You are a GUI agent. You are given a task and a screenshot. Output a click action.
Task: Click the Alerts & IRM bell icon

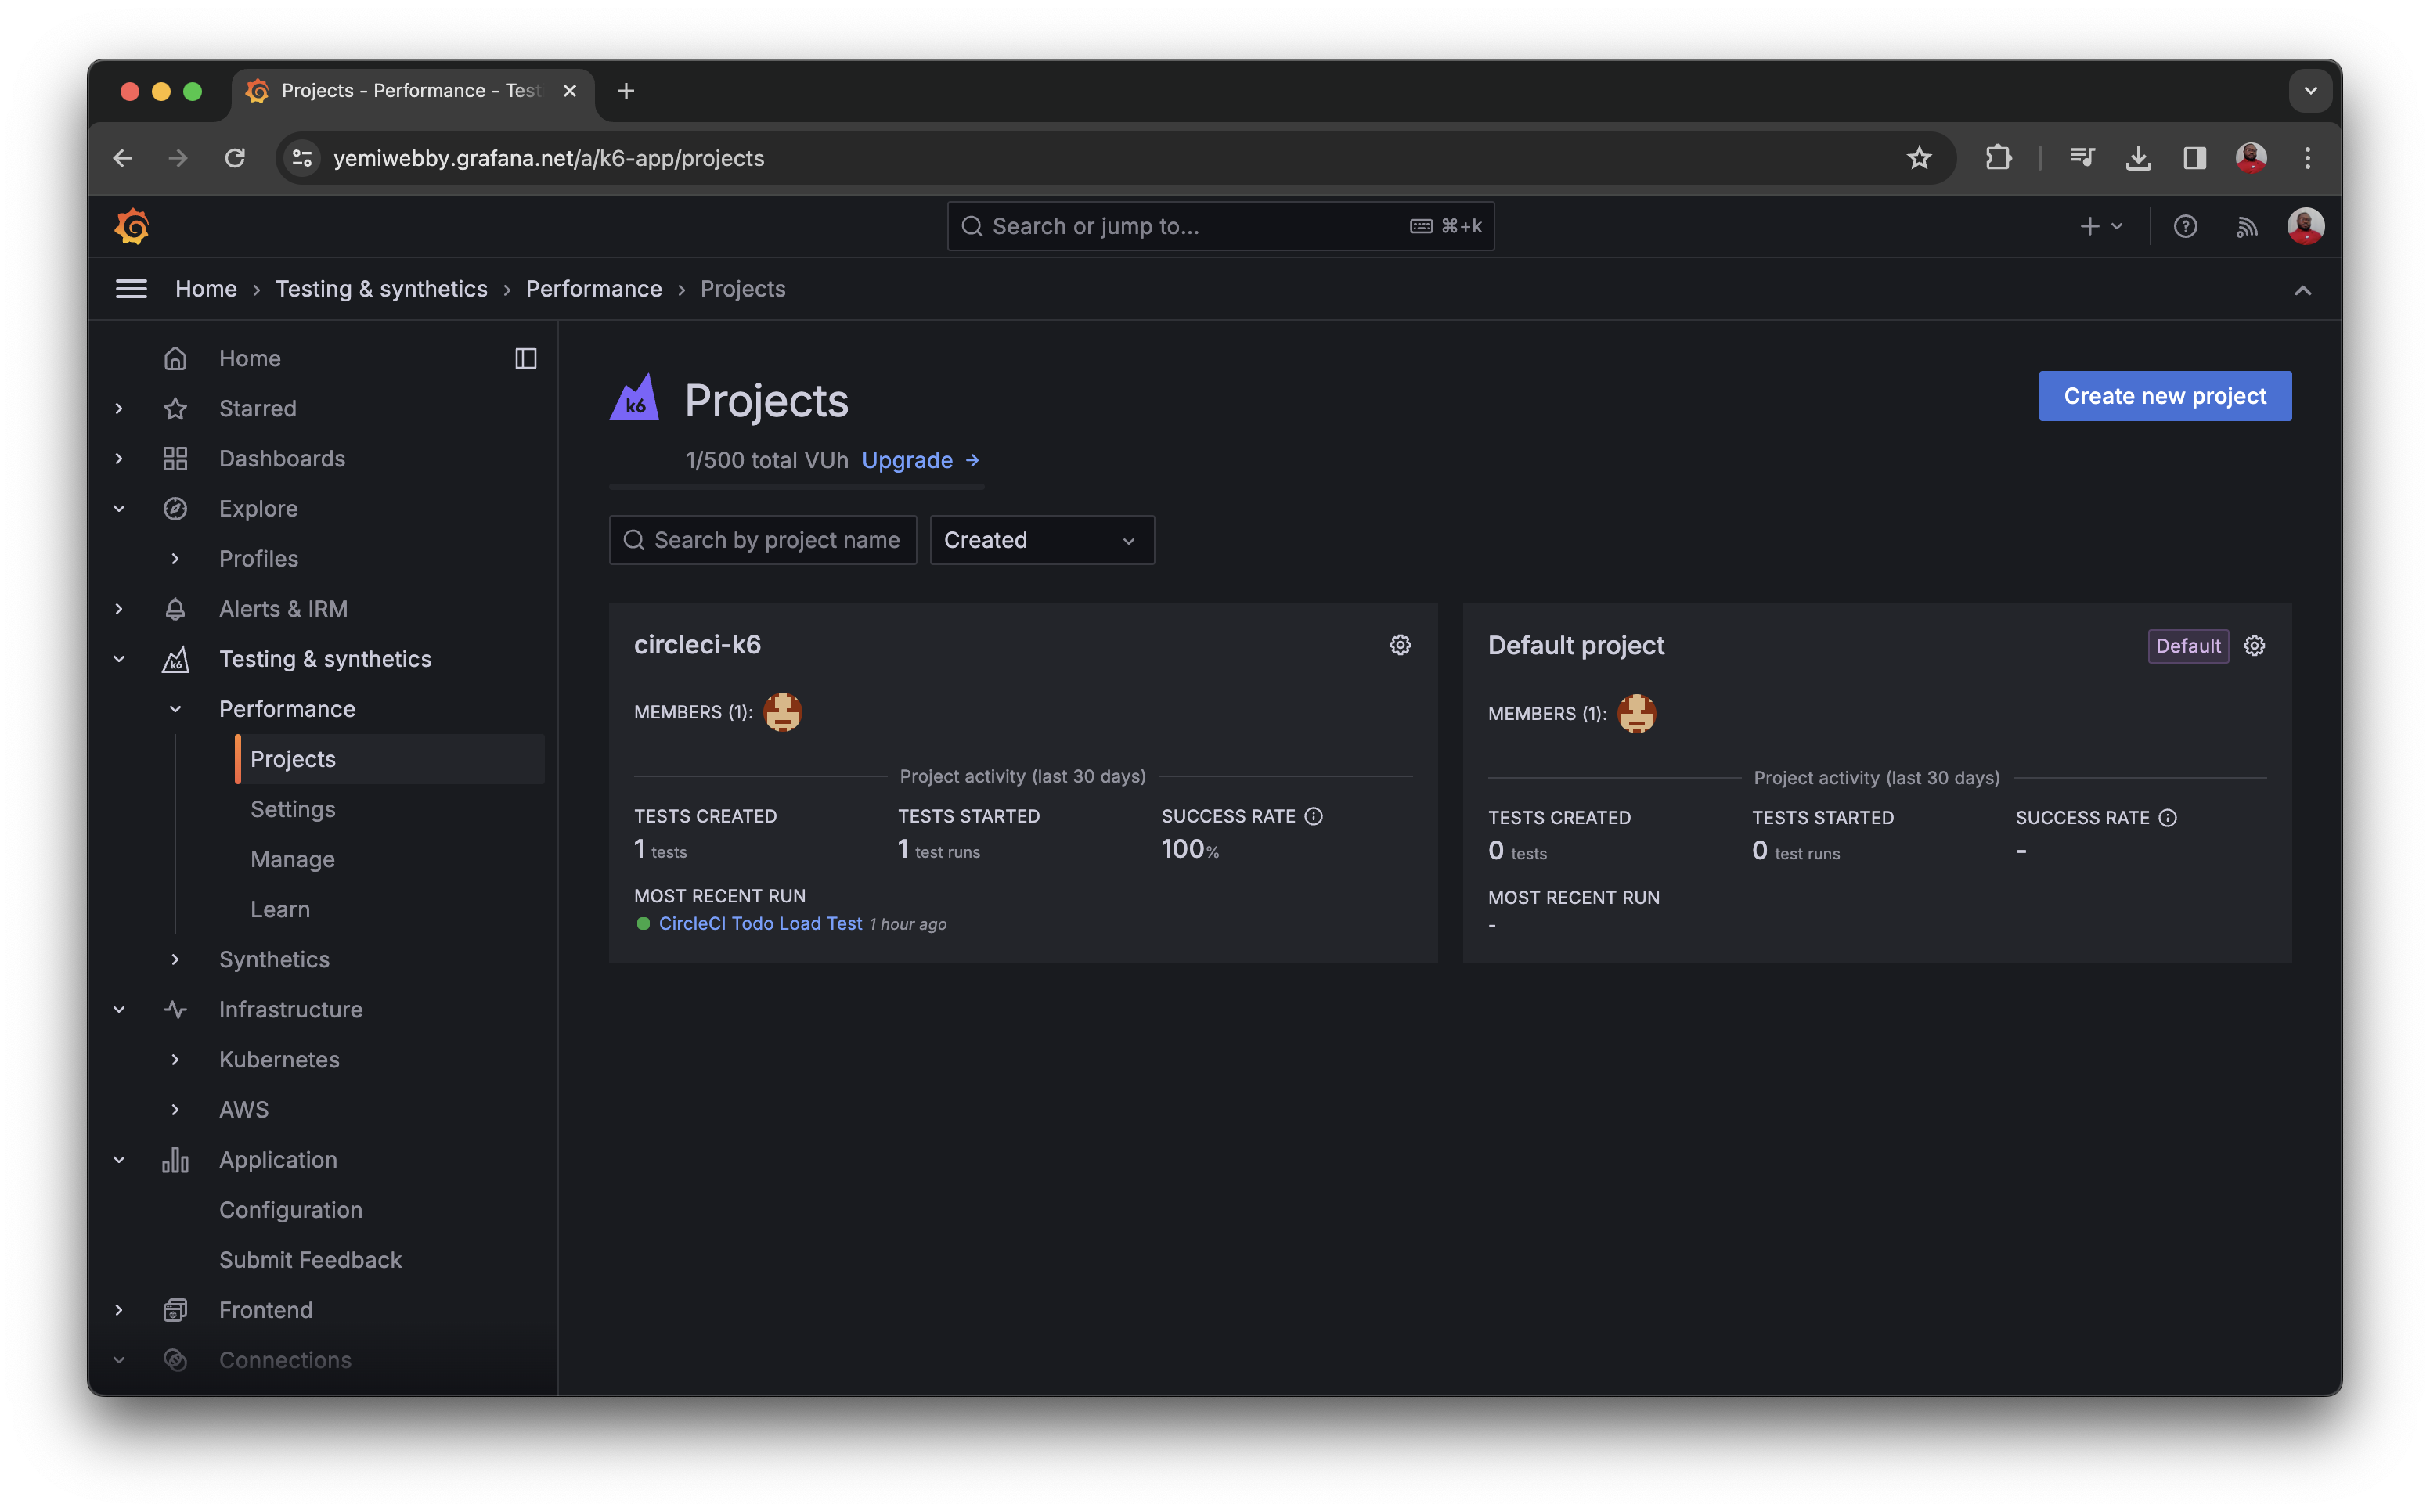pos(175,608)
